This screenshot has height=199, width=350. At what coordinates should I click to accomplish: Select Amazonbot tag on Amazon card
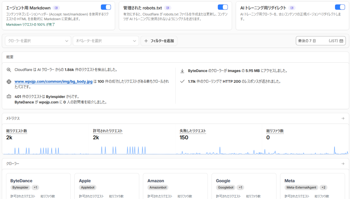[x=158, y=187]
